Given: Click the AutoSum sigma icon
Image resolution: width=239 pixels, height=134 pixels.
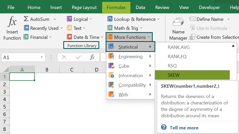Looking at the screenshot, I should (x=26, y=19).
